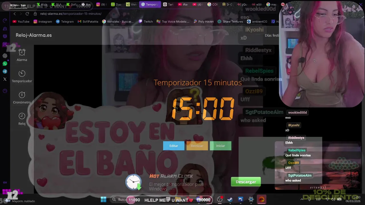Open the Instagram bookmark

[42, 22]
